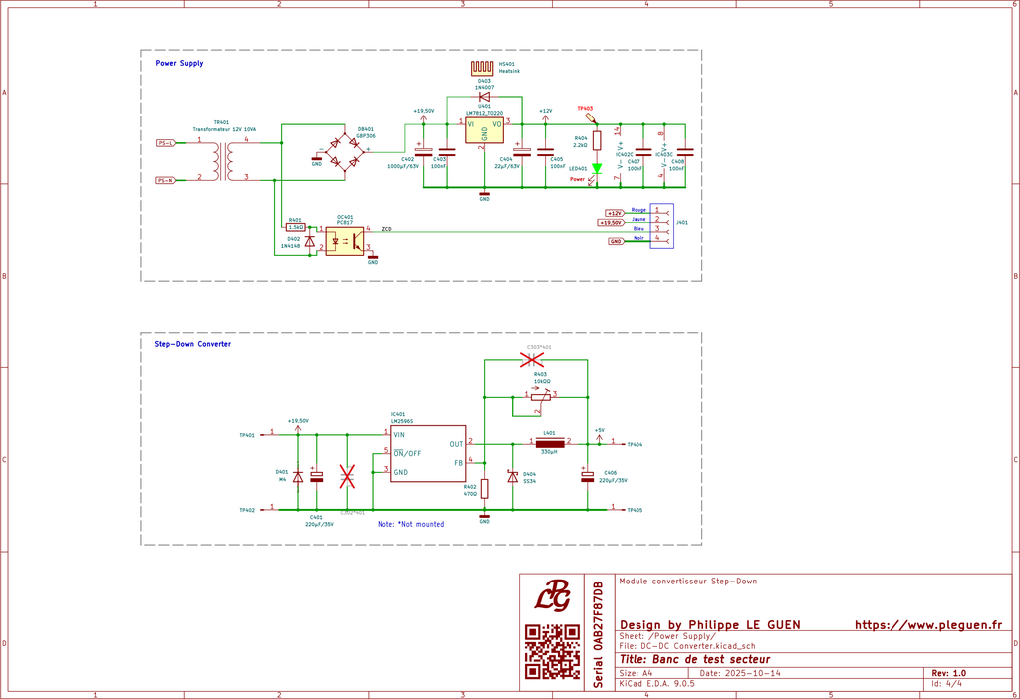Open the https://www.pleguen.fr link
This screenshot has height=699, width=1020.
(x=927, y=625)
